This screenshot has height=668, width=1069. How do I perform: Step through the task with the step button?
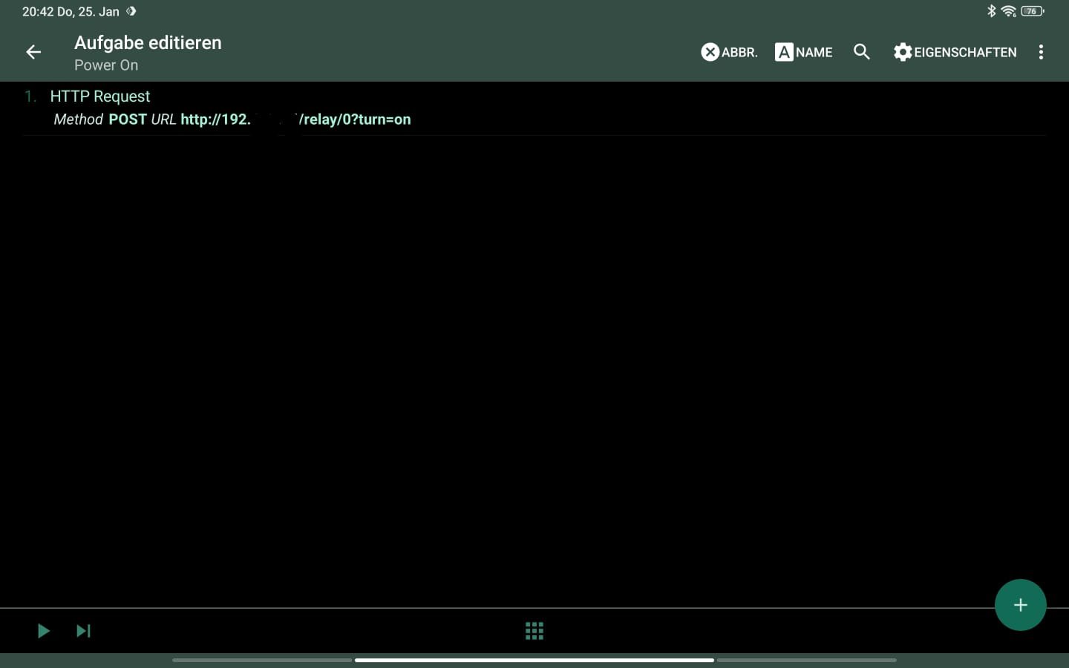tap(83, 631)
